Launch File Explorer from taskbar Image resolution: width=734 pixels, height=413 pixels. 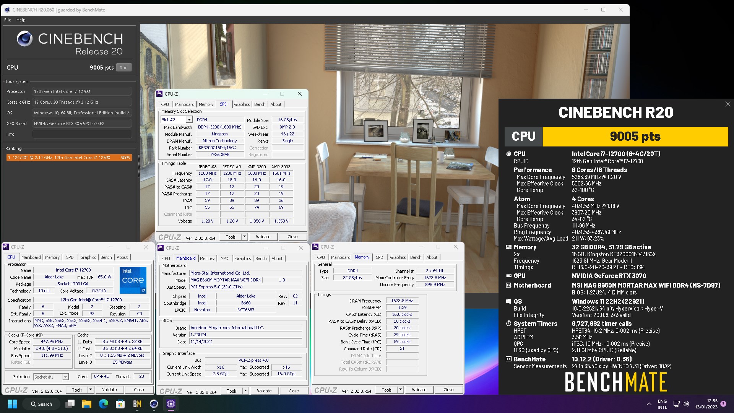click(x=87, y=404)
